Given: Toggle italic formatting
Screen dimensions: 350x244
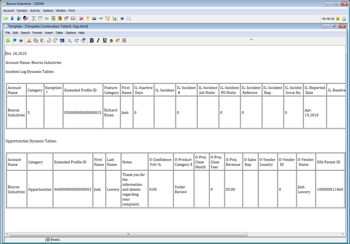Looking at the screenshot, I should [x=98, y=41].
